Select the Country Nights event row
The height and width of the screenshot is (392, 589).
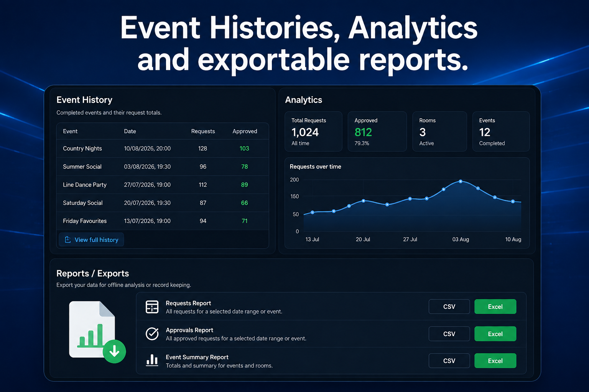tap(163, 149)
